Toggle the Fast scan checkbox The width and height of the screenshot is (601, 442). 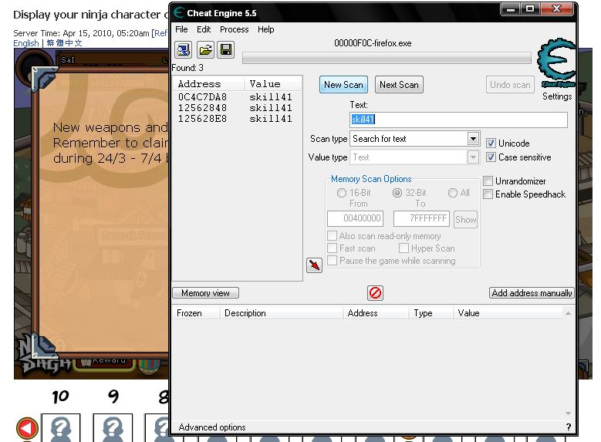[x=333, y=248]
